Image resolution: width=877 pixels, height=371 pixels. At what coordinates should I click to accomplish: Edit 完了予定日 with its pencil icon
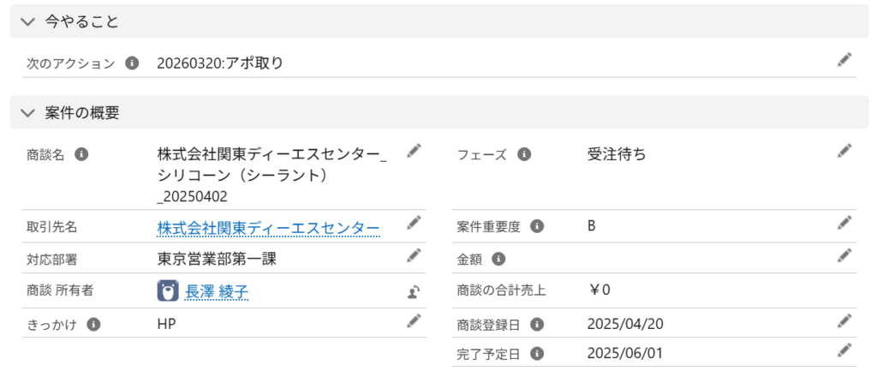click(x=844, y=350)
